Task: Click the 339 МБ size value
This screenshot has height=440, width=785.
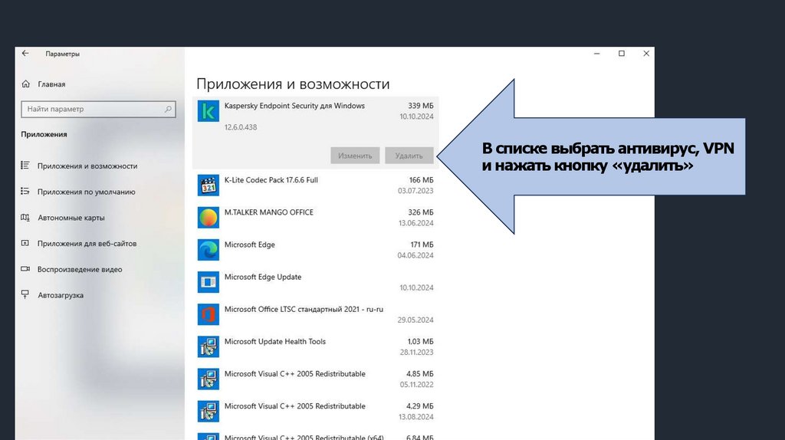Action: (x=421, y=106)
